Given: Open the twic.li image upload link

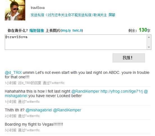Looking at the screenshot, I should pos(77,31).
